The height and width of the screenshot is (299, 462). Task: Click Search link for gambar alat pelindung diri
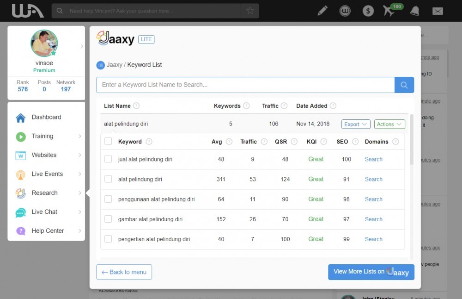374,219
